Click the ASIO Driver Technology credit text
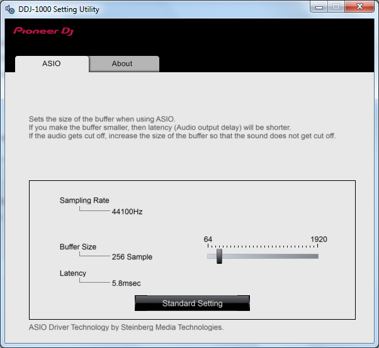This screenshot has height=348, width=379. pos(126,327)
